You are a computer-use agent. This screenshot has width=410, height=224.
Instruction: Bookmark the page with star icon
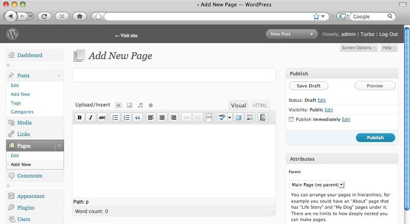point(316,16)
